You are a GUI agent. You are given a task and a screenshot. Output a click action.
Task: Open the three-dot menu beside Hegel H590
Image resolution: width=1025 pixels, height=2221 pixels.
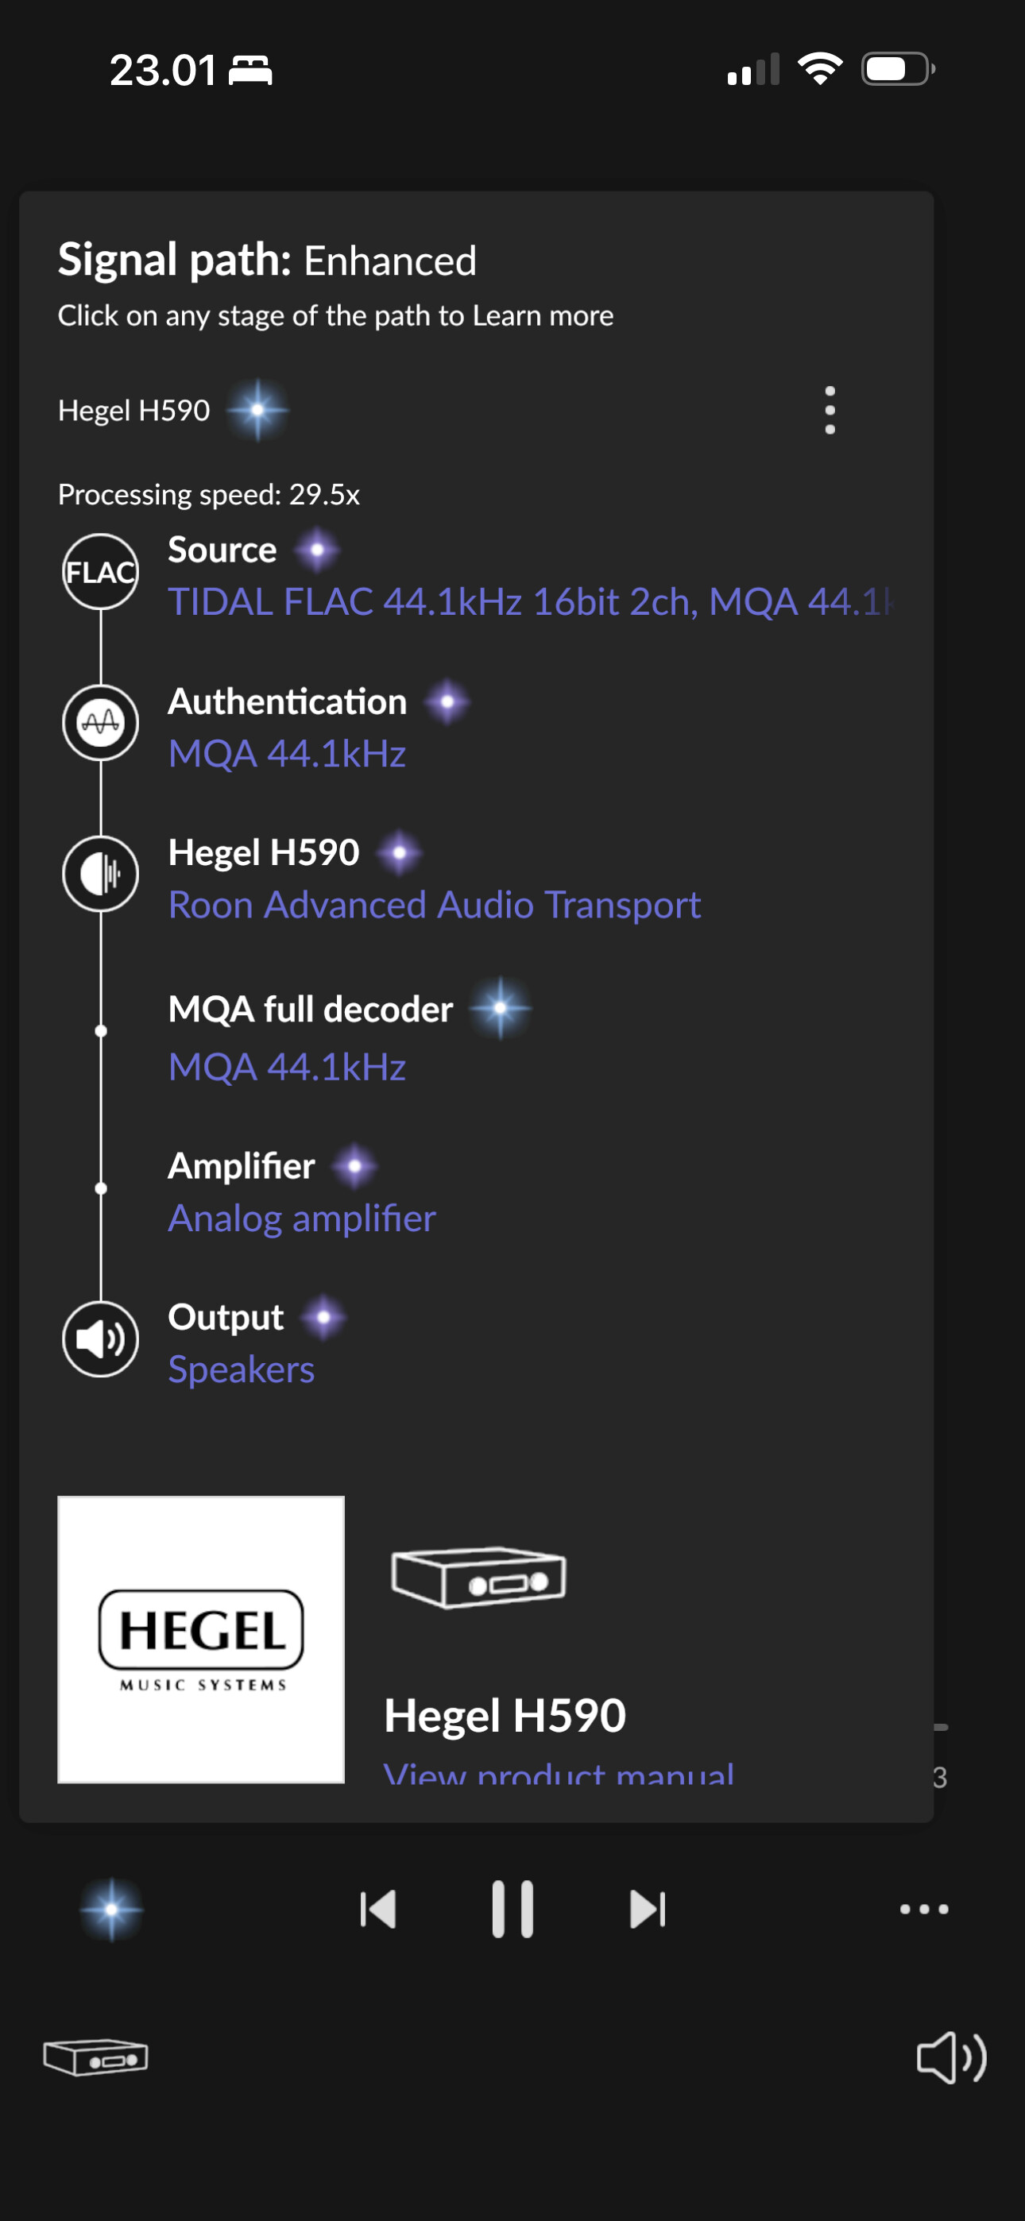pyautogui.click(x=830, y=410)
